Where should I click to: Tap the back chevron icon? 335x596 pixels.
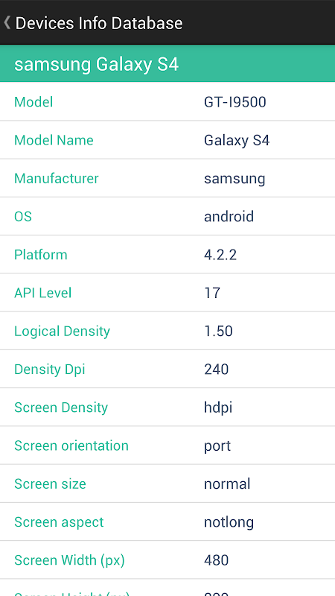pos(7,22)
